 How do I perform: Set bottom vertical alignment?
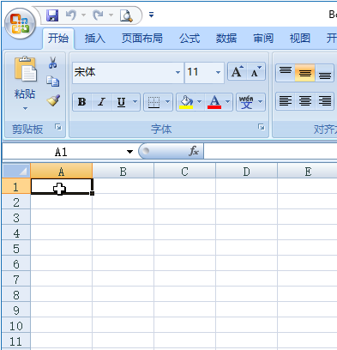click(324, 73)
